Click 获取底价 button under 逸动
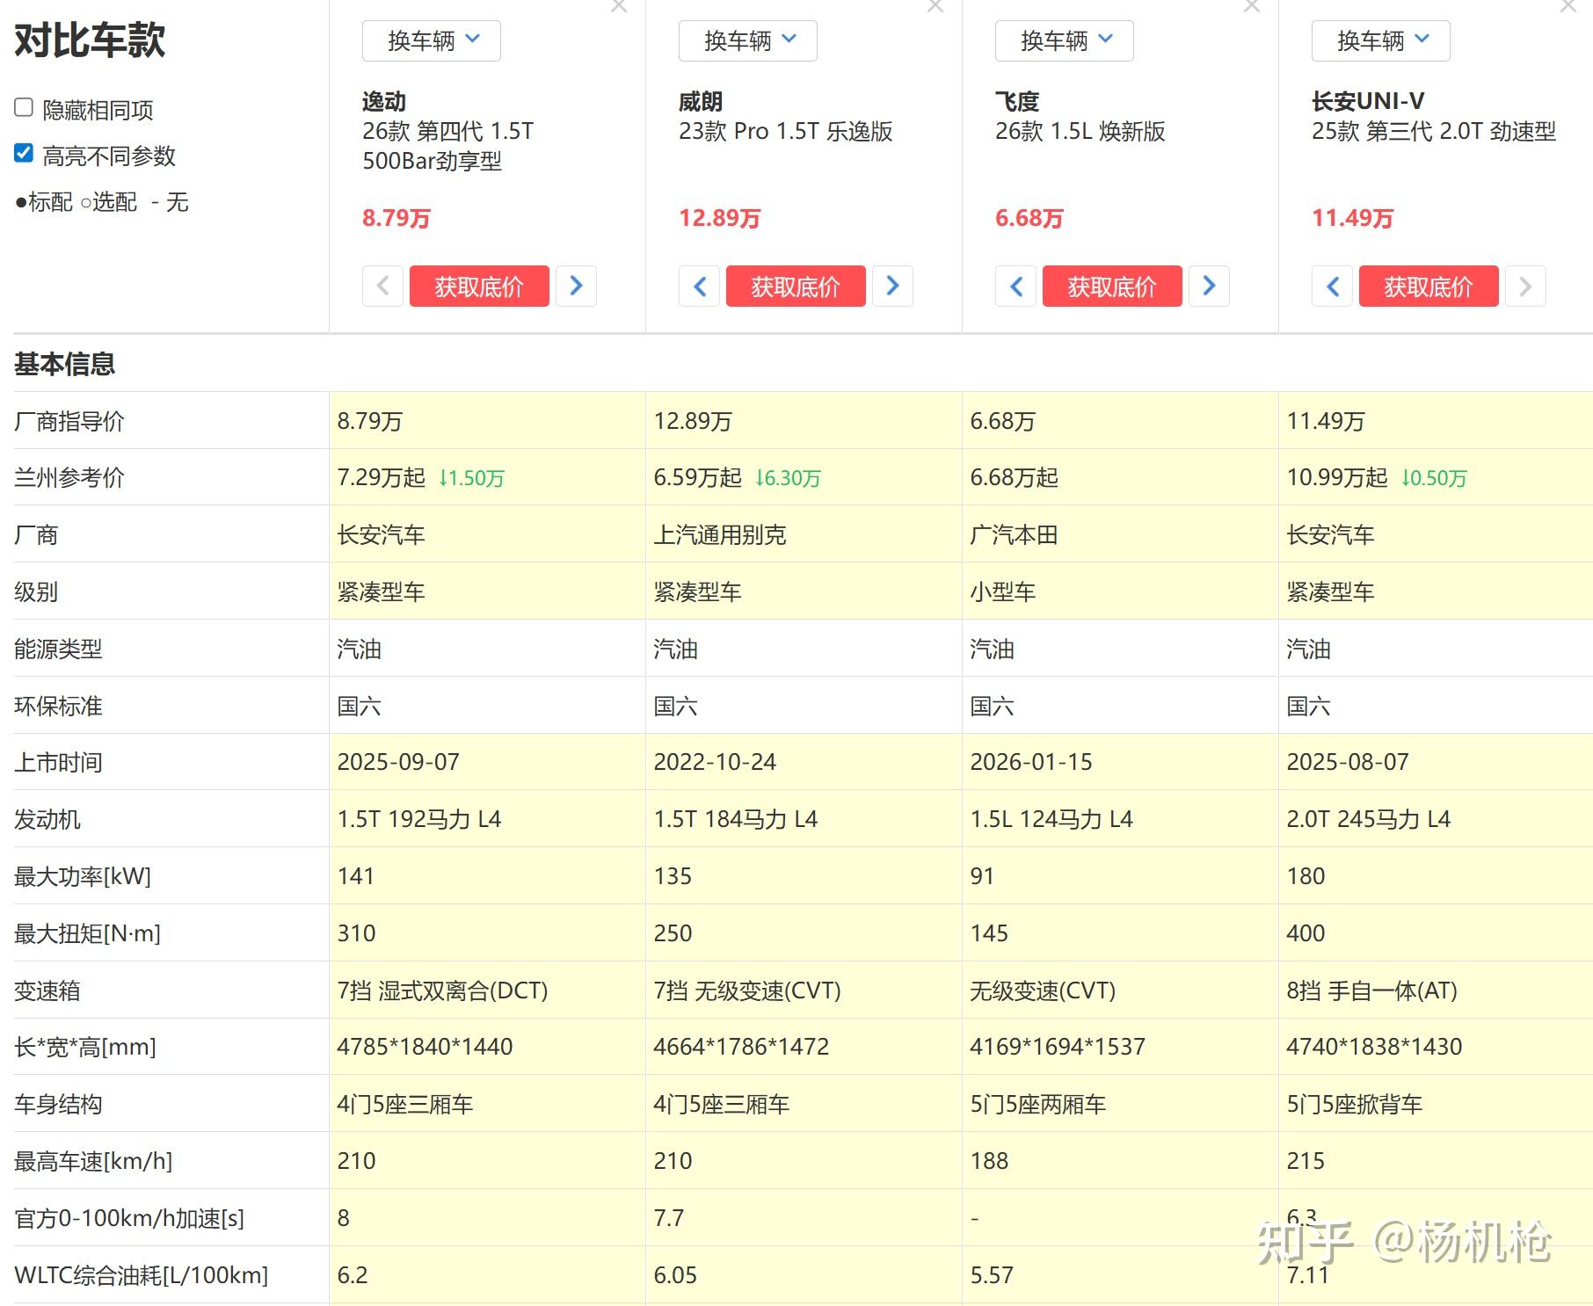Viewport: 1593px width, 1306px height. pyautogui.click(x=479, y=286)
